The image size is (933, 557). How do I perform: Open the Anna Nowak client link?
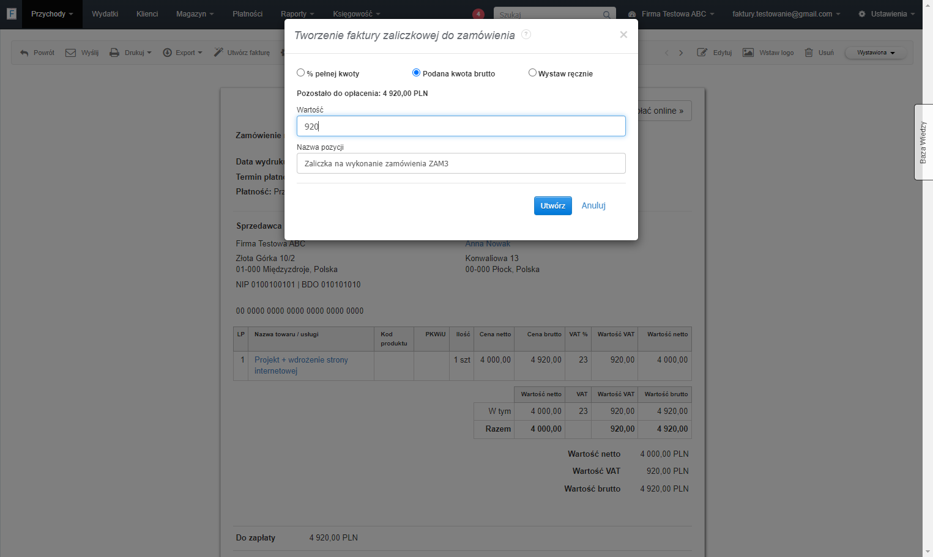[x=488, y=243]
